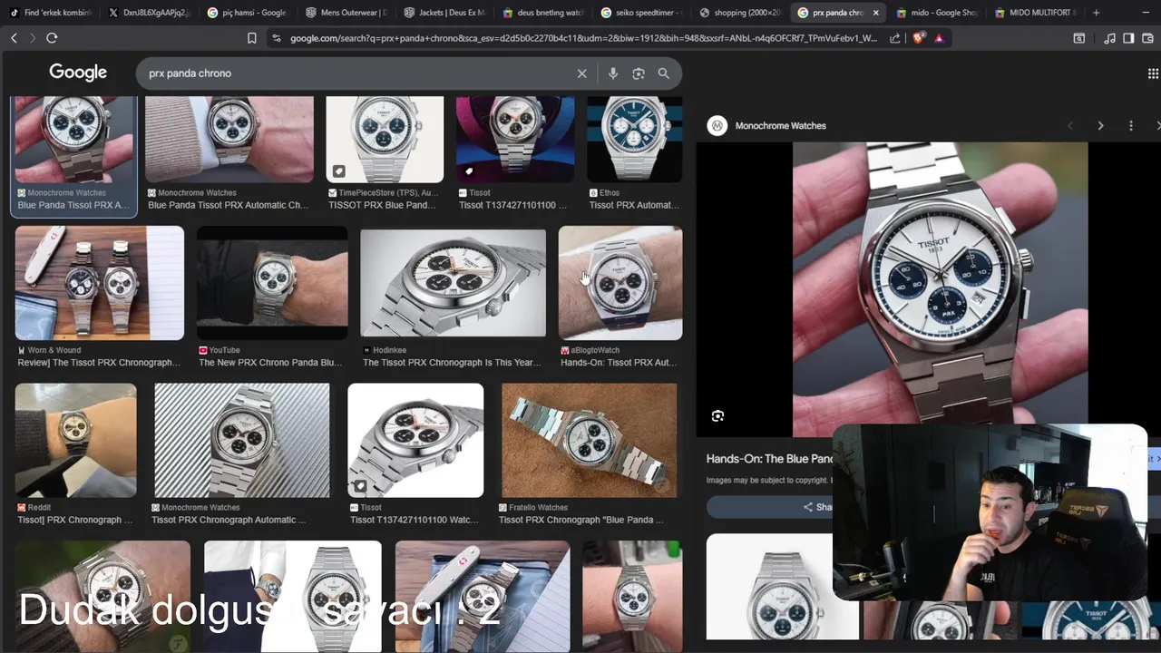Switch to MIDO MULTIFORT tab
The height and width of the screenshot is (653, 1161).
coord(1036,13)
